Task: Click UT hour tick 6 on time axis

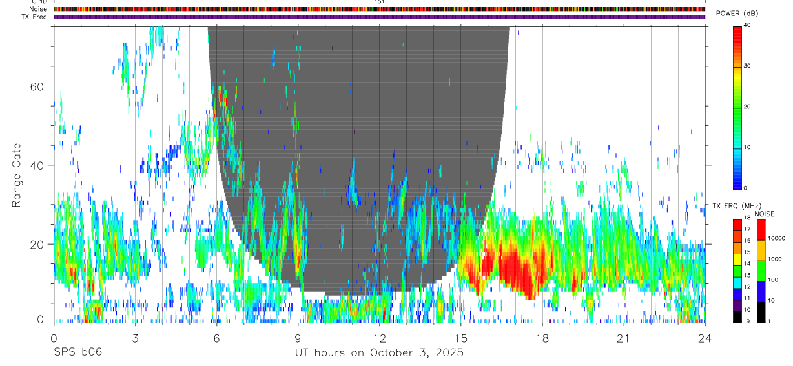Action: tap(217, 338)
